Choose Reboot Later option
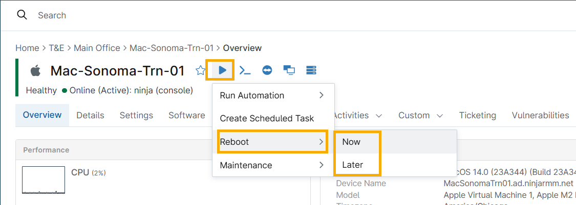576x205 pixels. click(x=352, y=165)
